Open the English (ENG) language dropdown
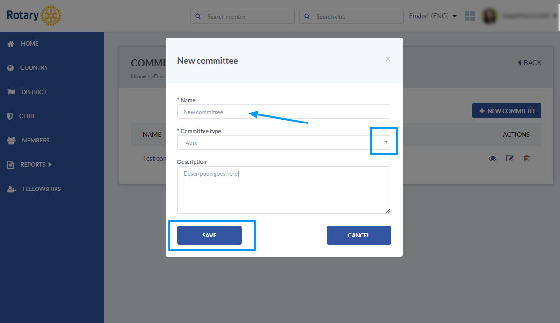This screenshot has width=560, height=323. tap(432, 16)
